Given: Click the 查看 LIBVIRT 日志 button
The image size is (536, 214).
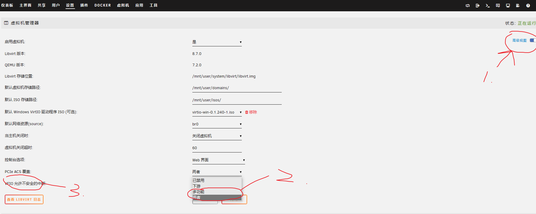Looking at the screenshot, I should 24,199.
